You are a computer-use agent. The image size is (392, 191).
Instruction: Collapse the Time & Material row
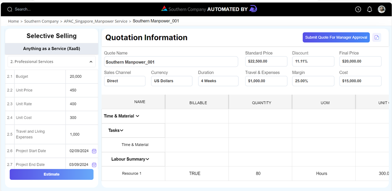point(138,116)
